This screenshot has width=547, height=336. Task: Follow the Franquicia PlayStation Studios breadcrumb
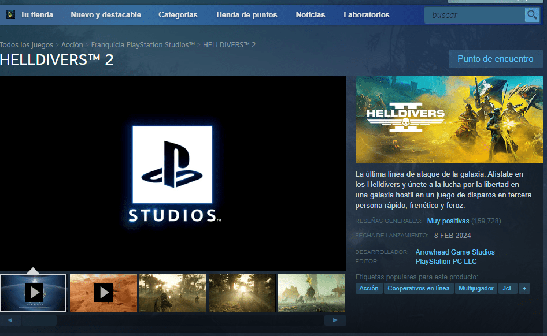click(x=143, y=45)
